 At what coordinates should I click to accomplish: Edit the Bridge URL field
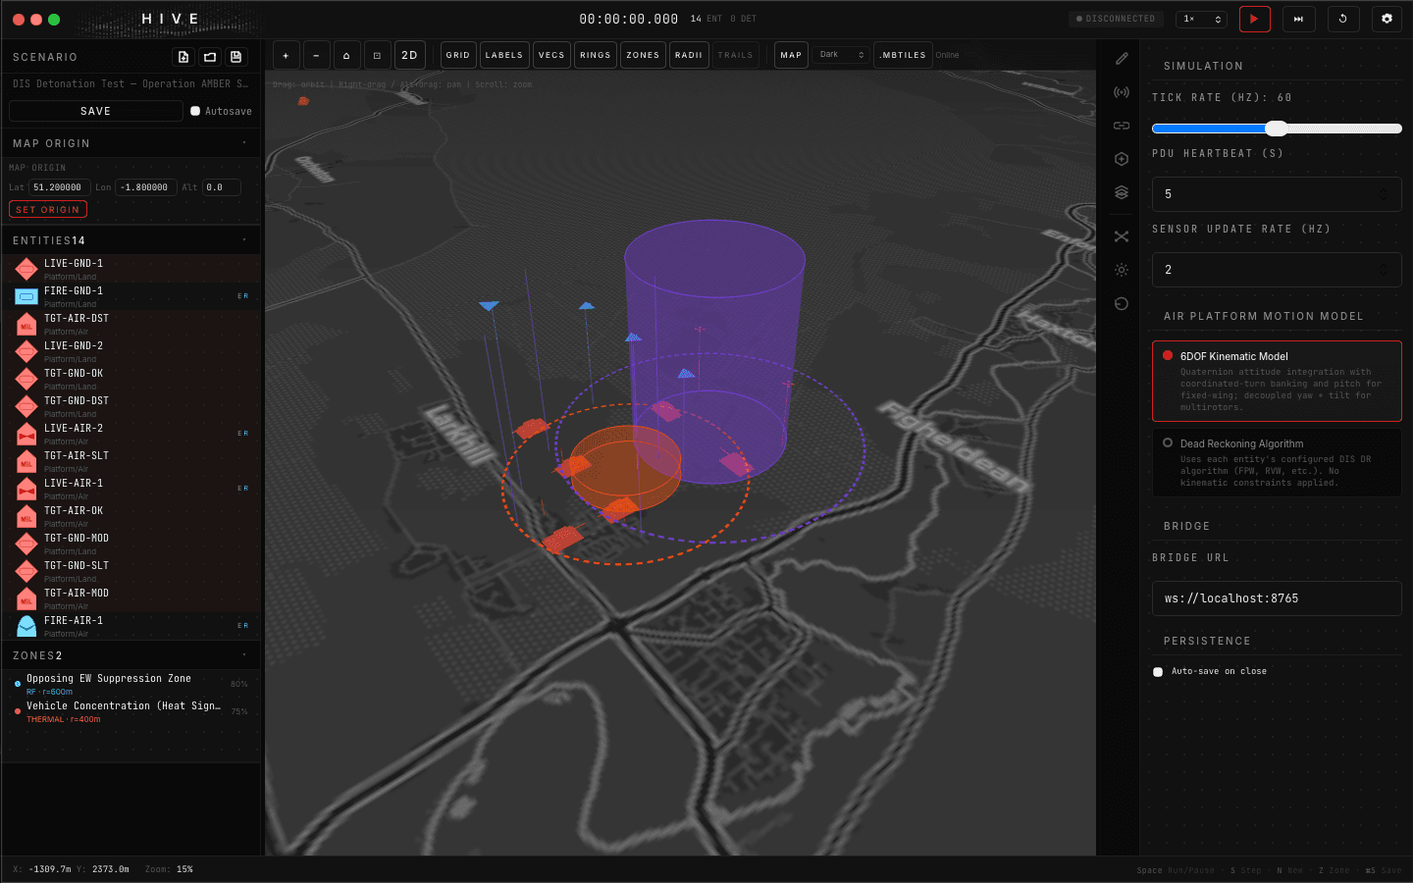pos(1277,598)
